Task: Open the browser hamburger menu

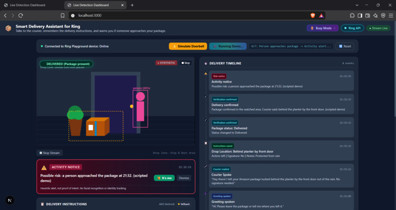Action: [391, 15]
